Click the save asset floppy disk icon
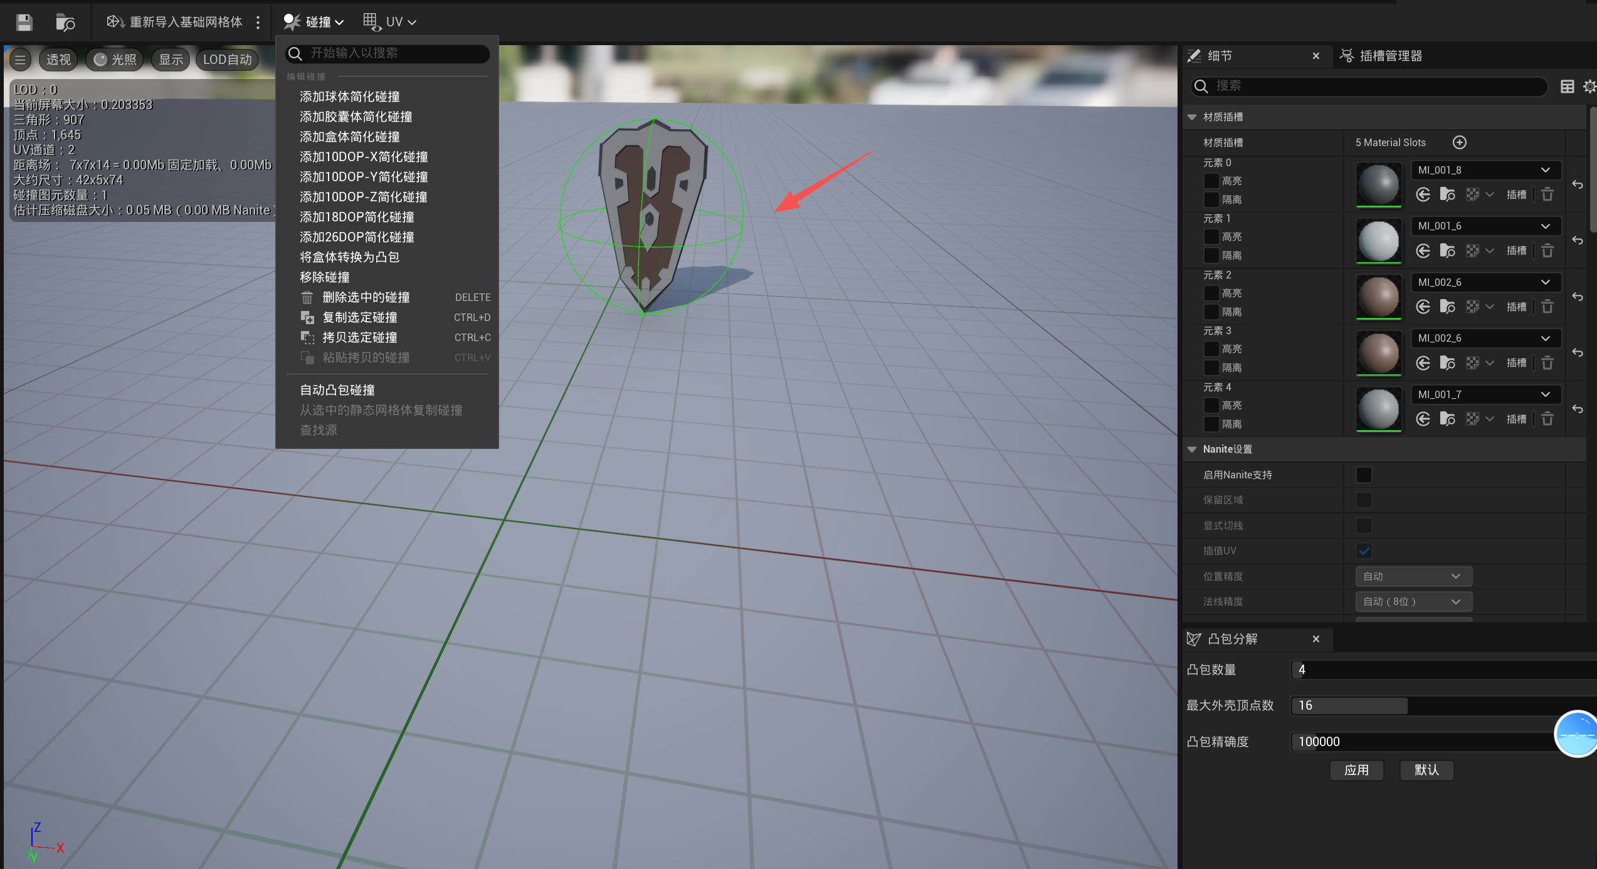This screenshot has height=869, width=1597. coord(24,23)
